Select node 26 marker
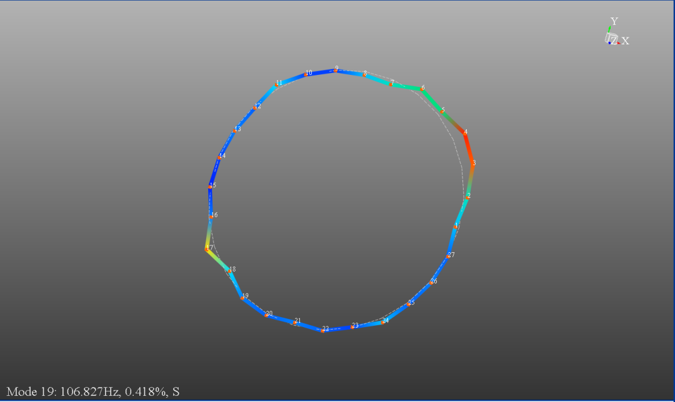This screenshot has width=675, height=402. [431, 283]
